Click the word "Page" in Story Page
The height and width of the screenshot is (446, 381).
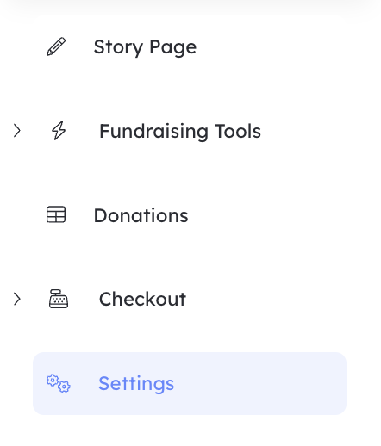(x=173, y=47)
